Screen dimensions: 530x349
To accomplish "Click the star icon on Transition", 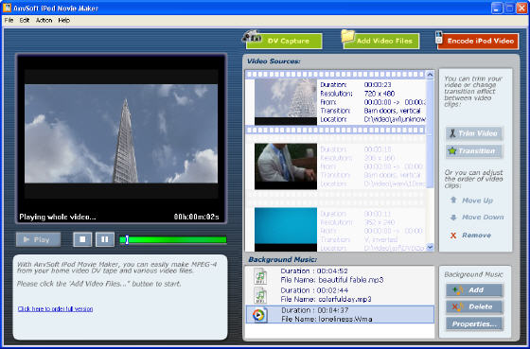I will coord(452,150).
